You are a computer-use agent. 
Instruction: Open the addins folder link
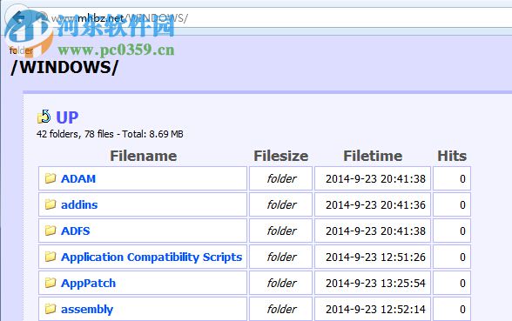79,205
